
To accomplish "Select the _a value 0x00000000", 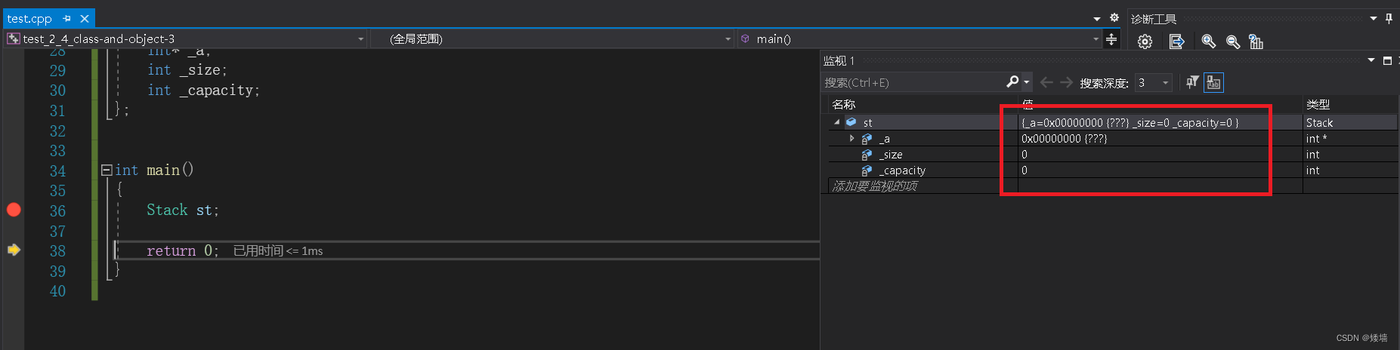I will [x=1160, y=139].
